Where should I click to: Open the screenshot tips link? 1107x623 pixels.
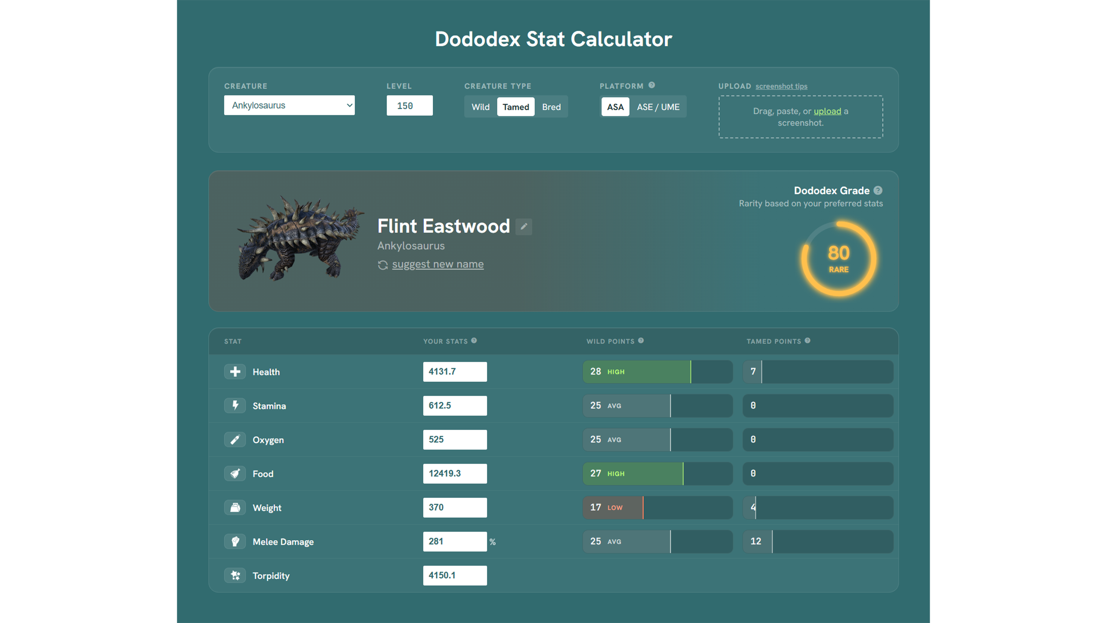[x=781, y=86]
